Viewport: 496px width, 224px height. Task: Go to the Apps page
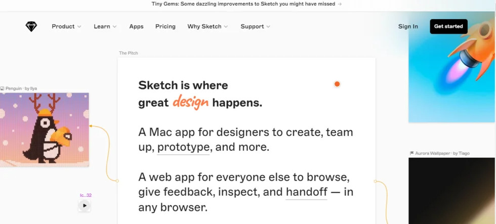tap(136, 26)
